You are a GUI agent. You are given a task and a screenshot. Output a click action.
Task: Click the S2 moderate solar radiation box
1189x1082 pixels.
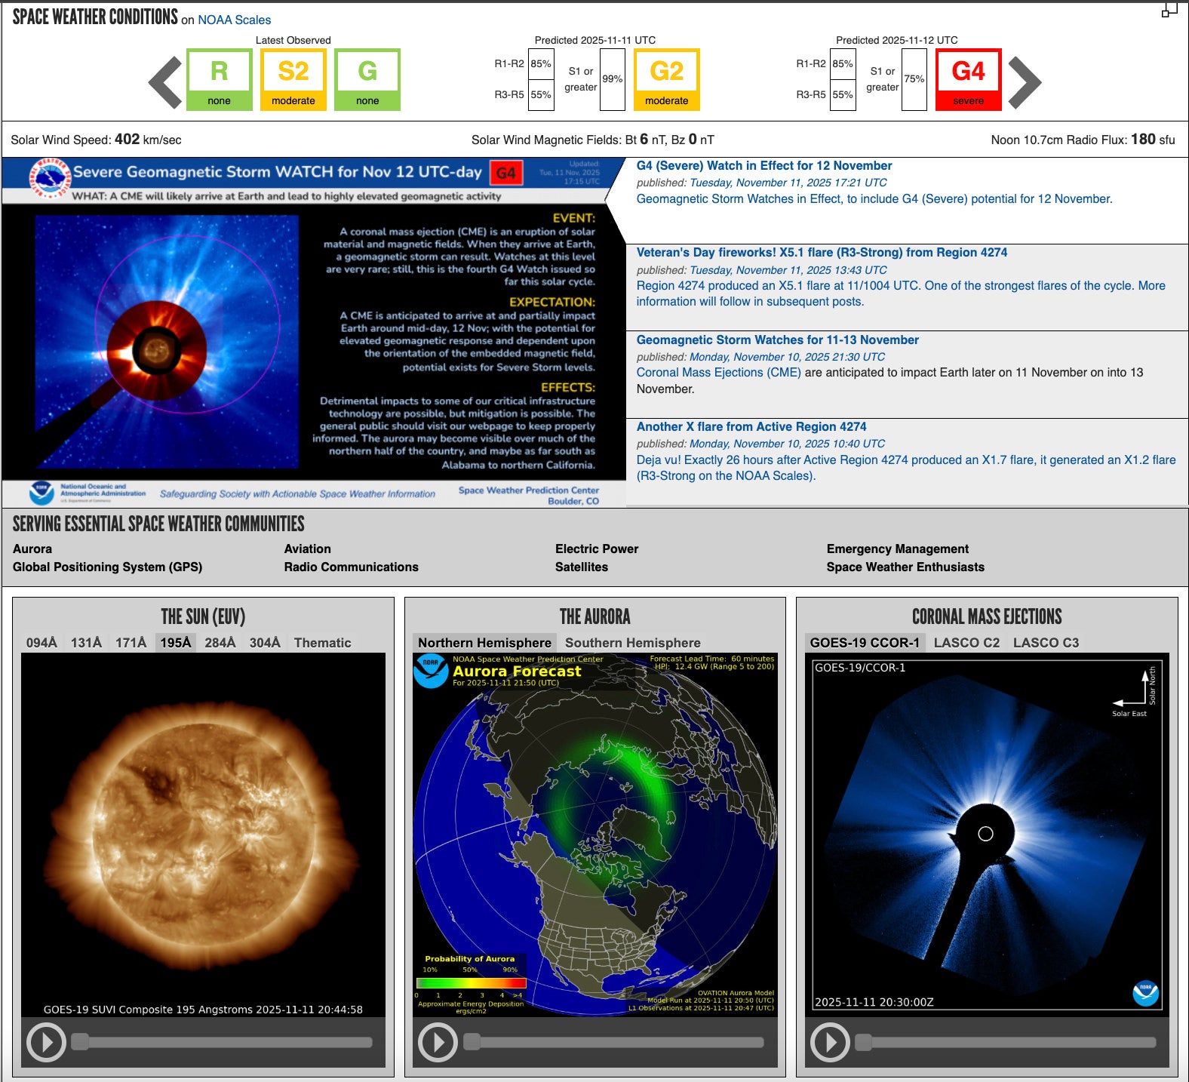293,80
